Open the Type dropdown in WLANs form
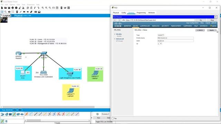 coord(161,35)
